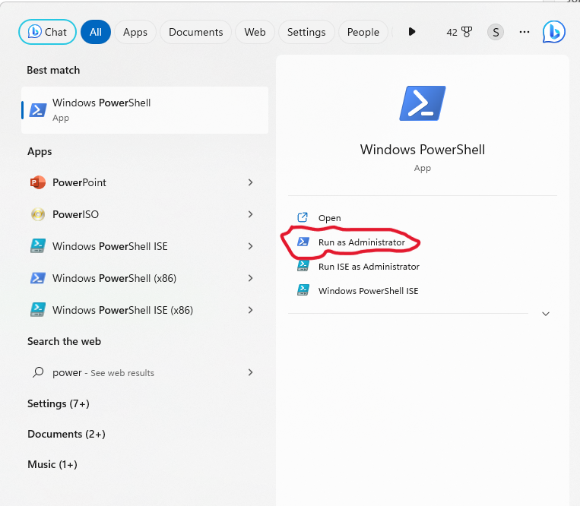Viewport: 580px width, 506px height.
Task: Expand PowerPoint result chevron
Action: tap(250, 182)
